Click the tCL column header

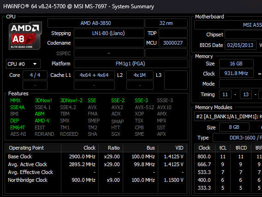[x=223, y=148]
